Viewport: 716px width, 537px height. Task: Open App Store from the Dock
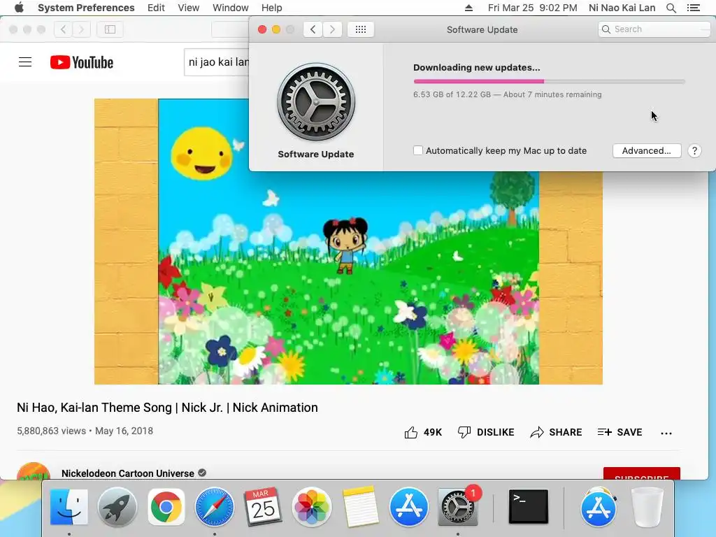tap(408, 508)
